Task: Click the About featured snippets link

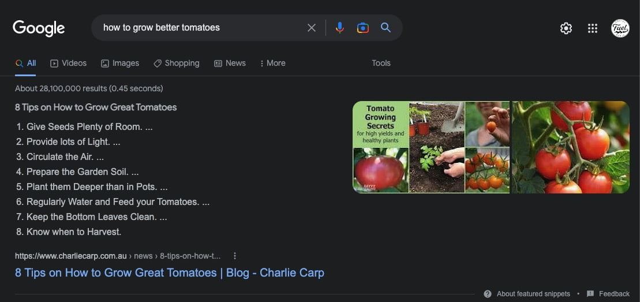Action: 533,294
